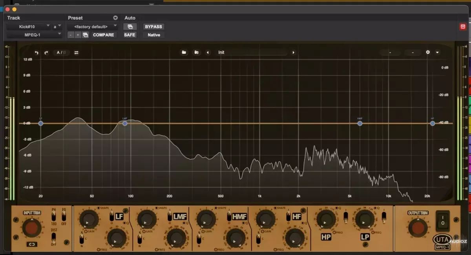This screenshot has height=255, width=471.
Task: Toggle the HMF shape switch
Action: pyautogui.click(x=229, y=216)
